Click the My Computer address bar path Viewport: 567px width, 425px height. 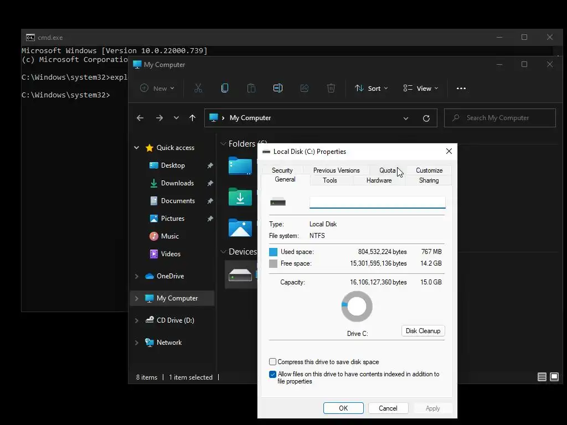point(250,118)
